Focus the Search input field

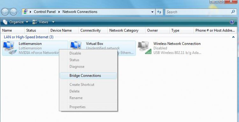click(x=198, y=12)
